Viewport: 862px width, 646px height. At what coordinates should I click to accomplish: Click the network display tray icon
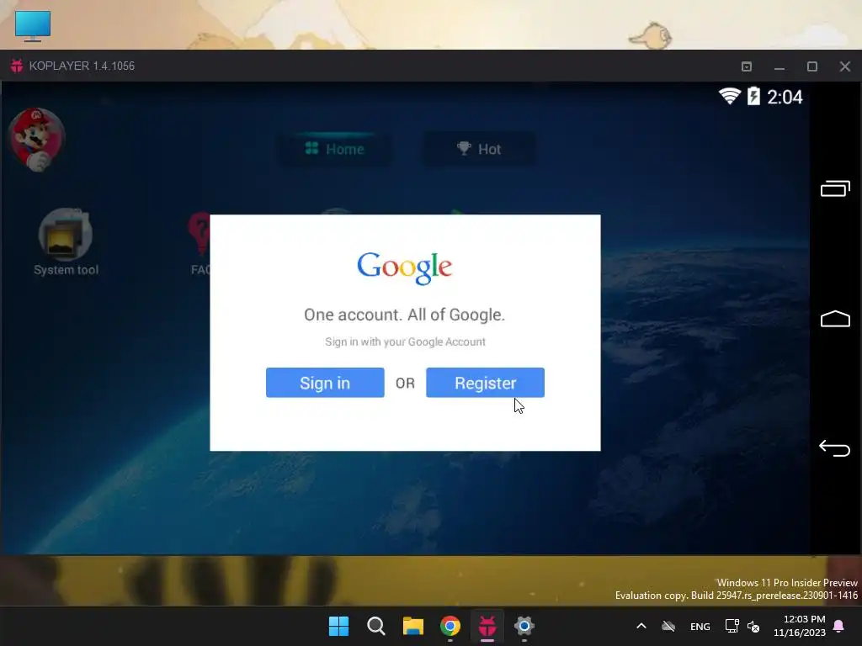pyautogui.click(x=732, y=626)
